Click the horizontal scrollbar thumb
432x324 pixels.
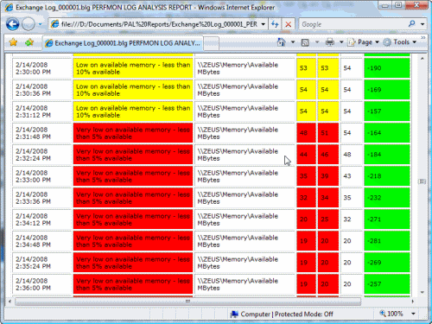[187, 302]
